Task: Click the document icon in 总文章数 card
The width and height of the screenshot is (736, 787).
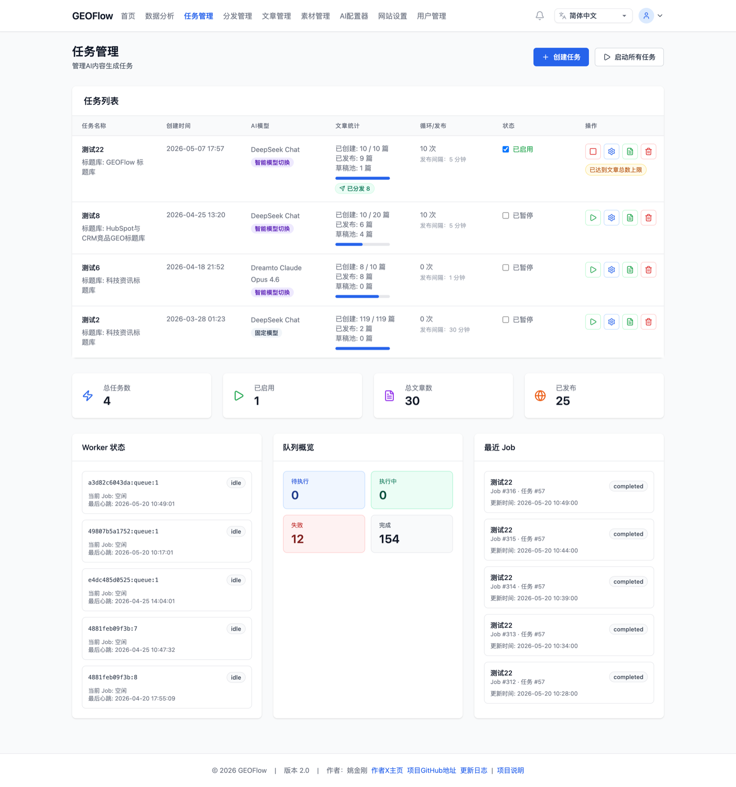Action: point(389,396)
